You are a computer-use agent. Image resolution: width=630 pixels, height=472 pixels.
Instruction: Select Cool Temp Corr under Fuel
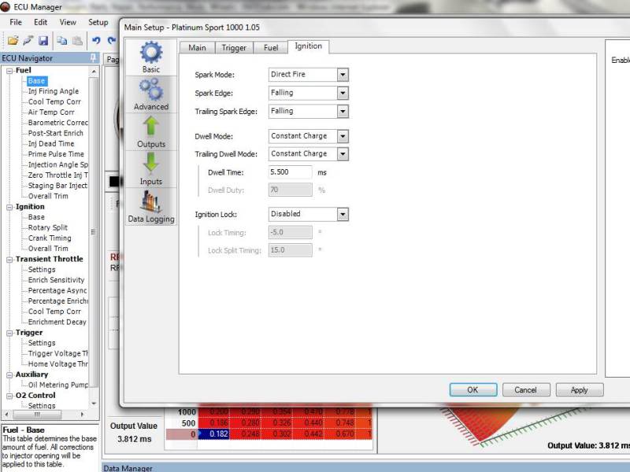pos(54,101)
